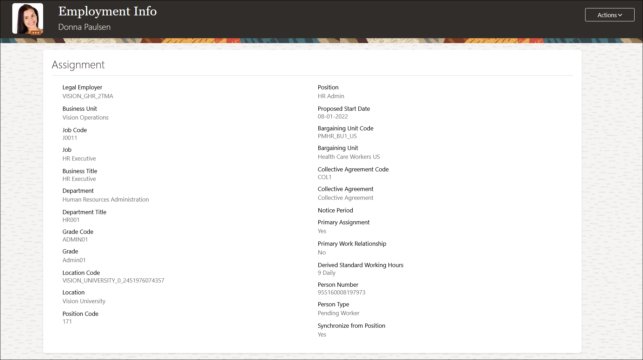The width and height of the screenshot is (643, 360).
Task: Click the Assignment section heading
Action: (x=78, y=65)
